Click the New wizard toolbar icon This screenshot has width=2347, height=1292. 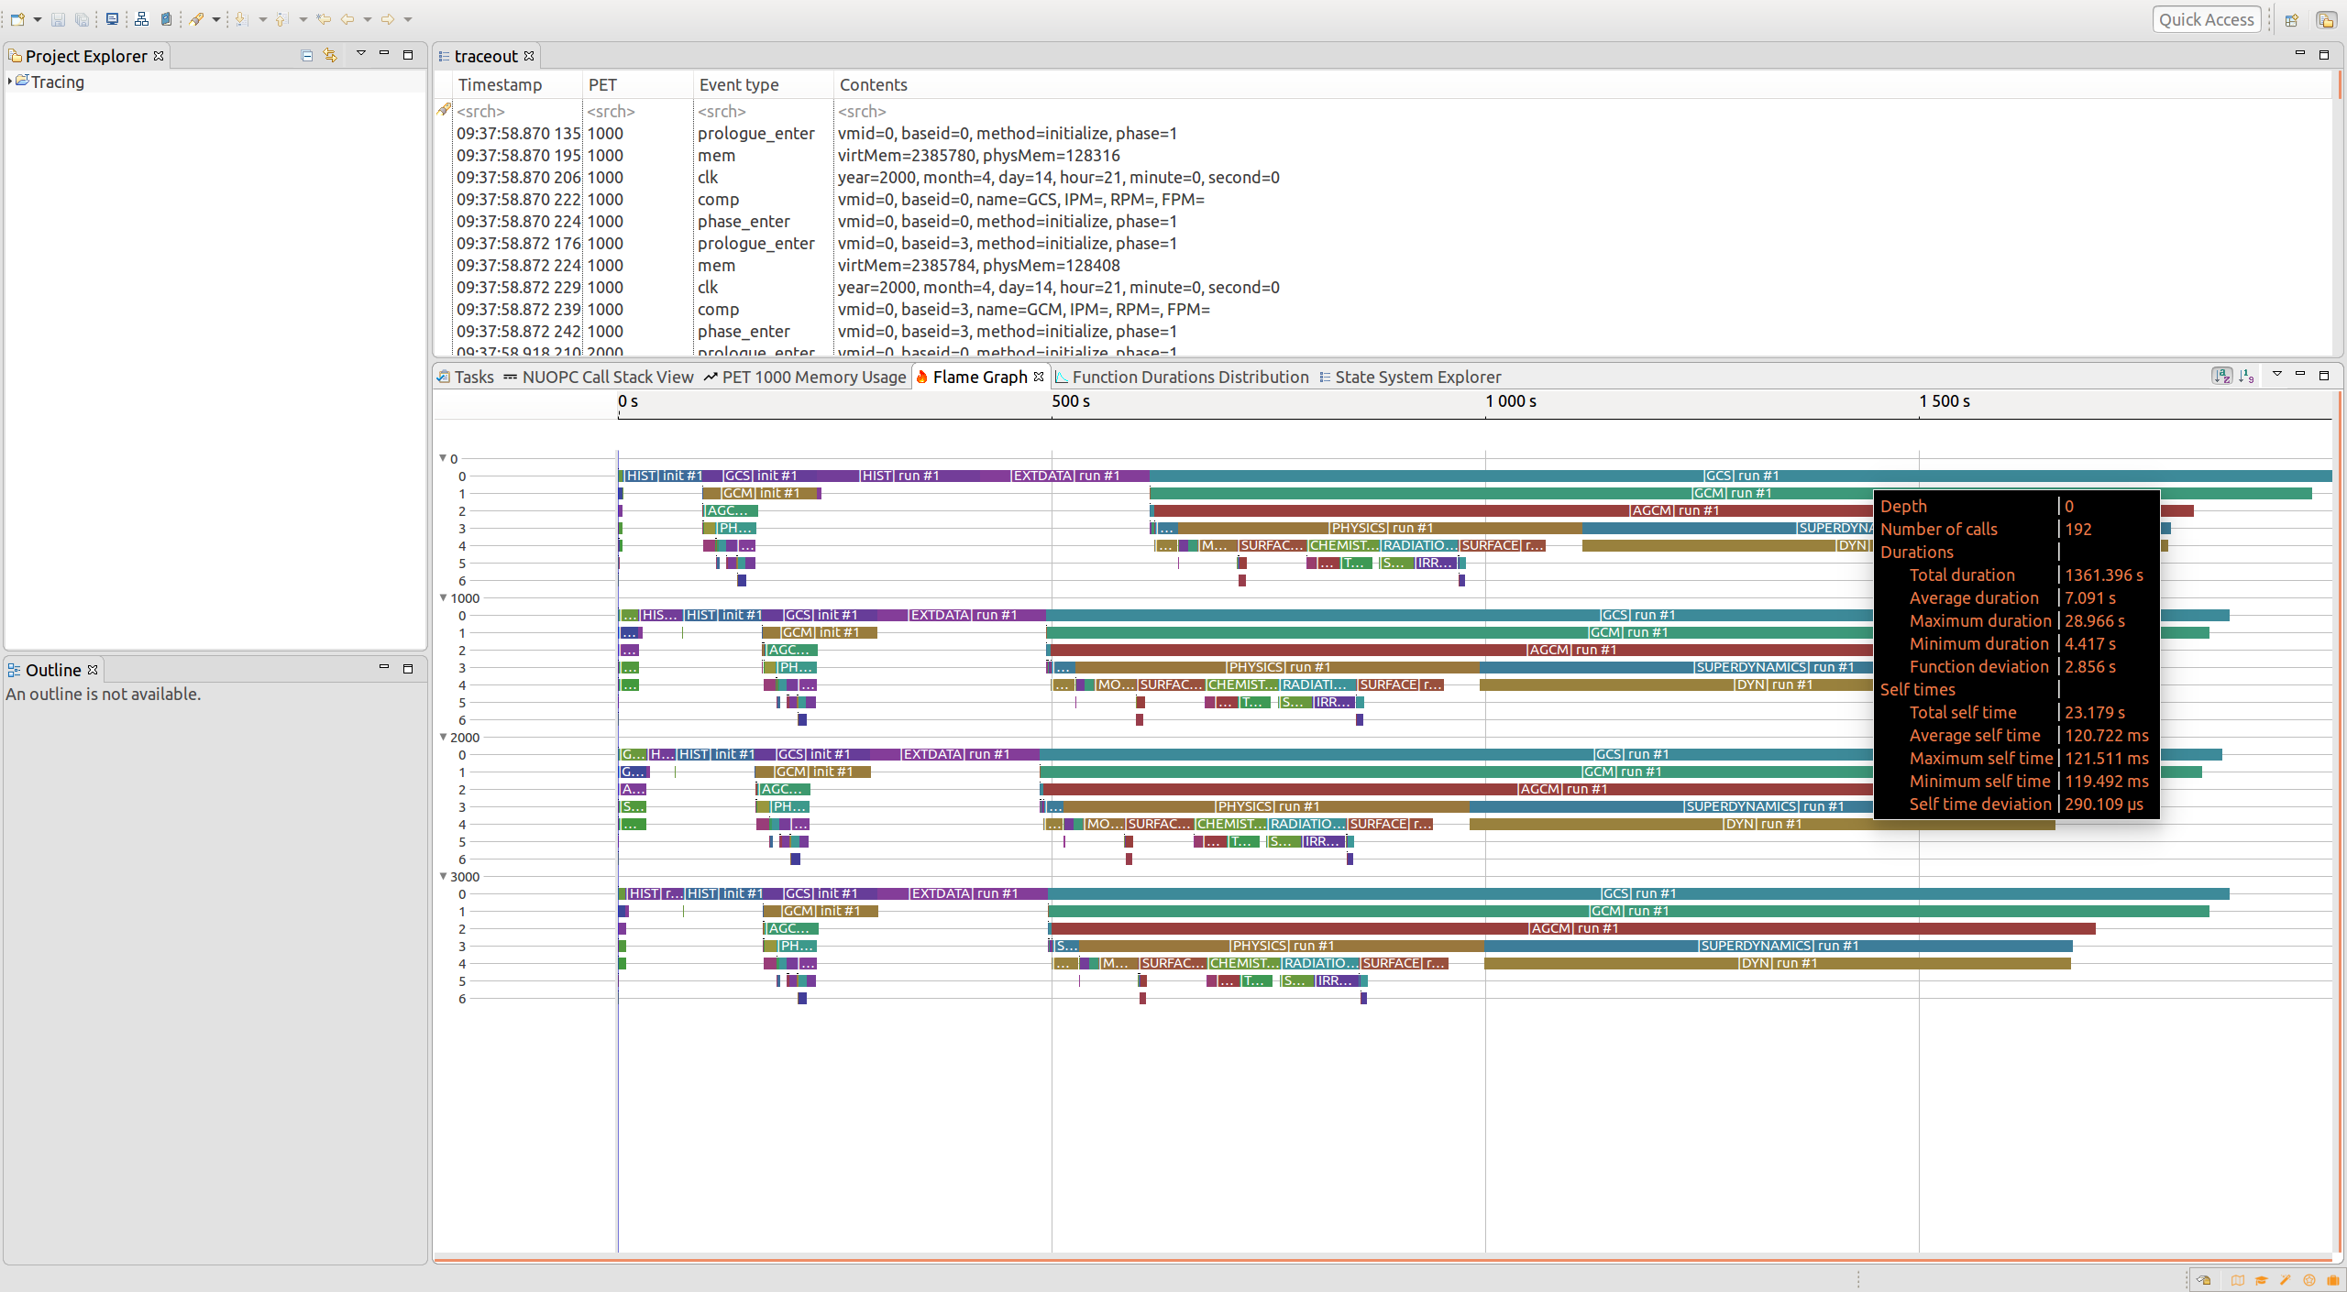(17, 19)
